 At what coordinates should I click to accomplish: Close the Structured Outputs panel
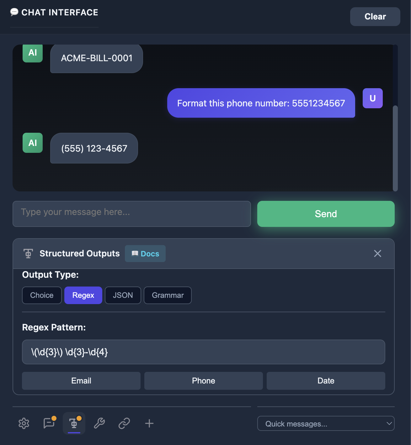pyautogui.click(x=377, y=254)
